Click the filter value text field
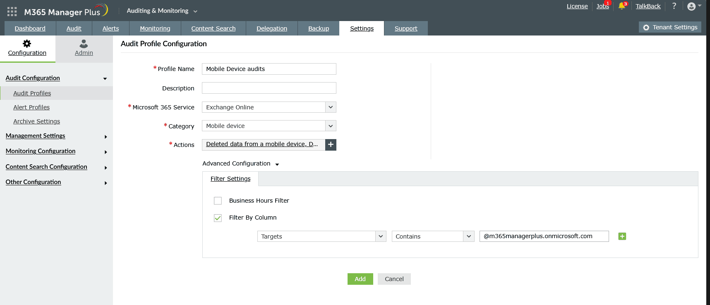The image size is (710, 305). pos(544,236)
